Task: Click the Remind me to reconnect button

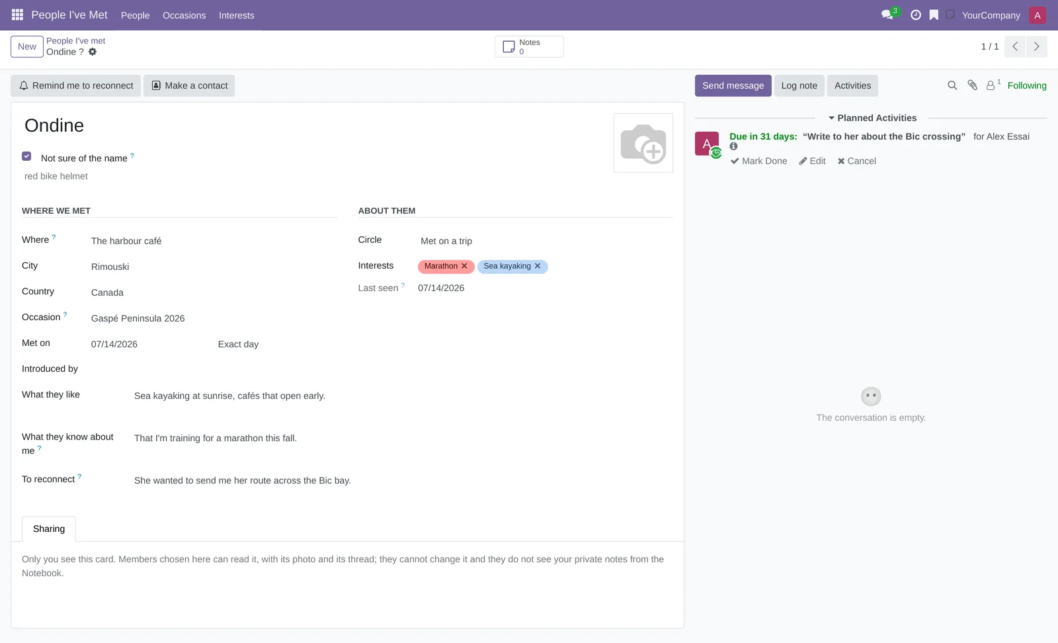Action: coord(75,85)
